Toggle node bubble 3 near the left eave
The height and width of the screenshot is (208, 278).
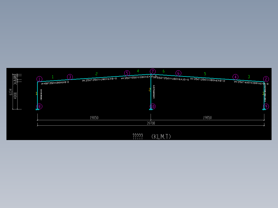70,76
